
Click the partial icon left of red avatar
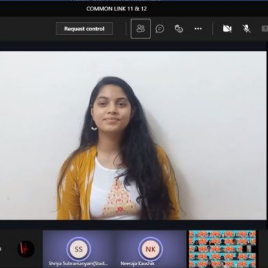[x=1, y=249]
